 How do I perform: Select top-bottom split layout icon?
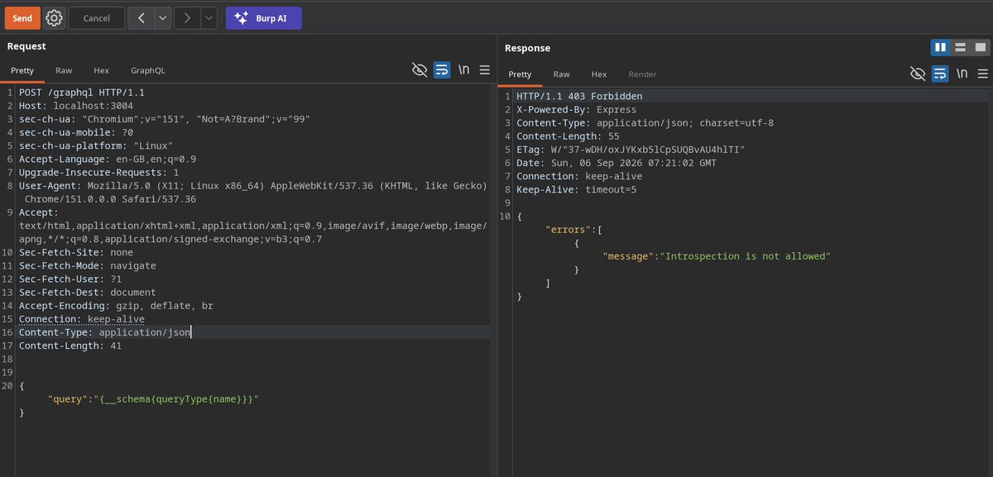(x=960, y=47)
